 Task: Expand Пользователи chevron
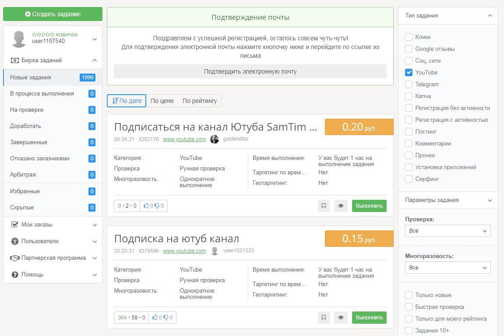(x=95, y=241)
